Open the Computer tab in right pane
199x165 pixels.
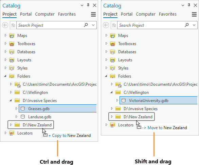(146, 14)
